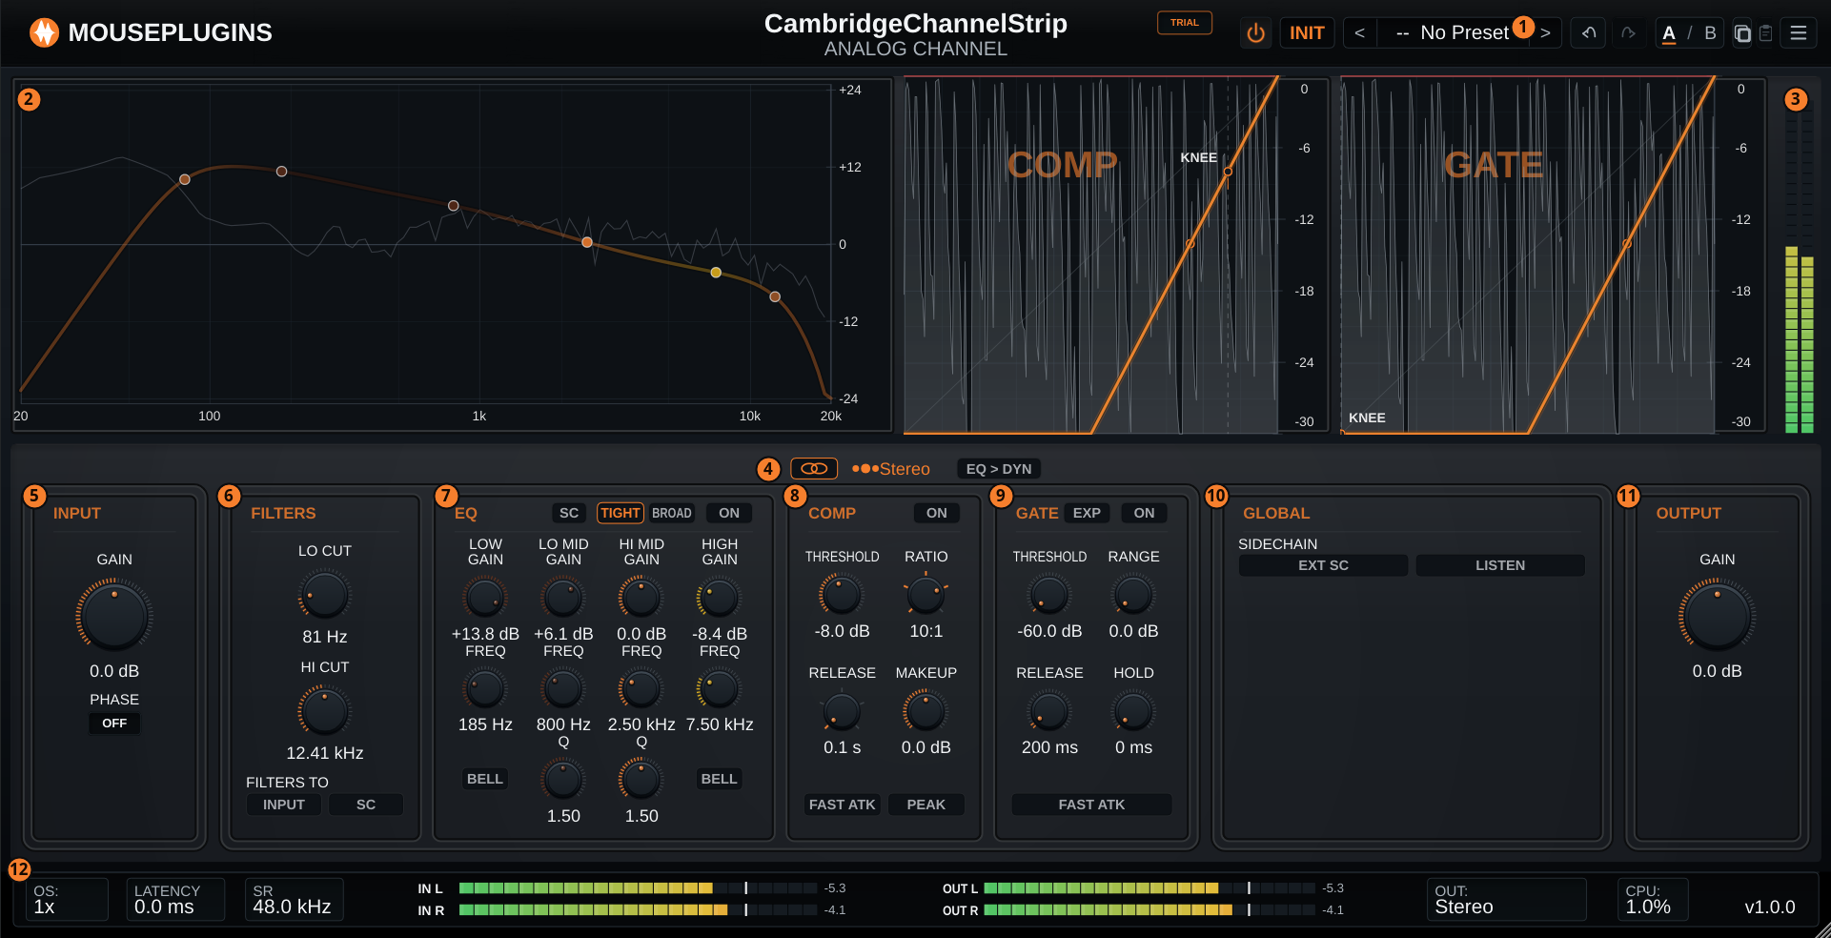Go to the next preset

point(1545,33)
